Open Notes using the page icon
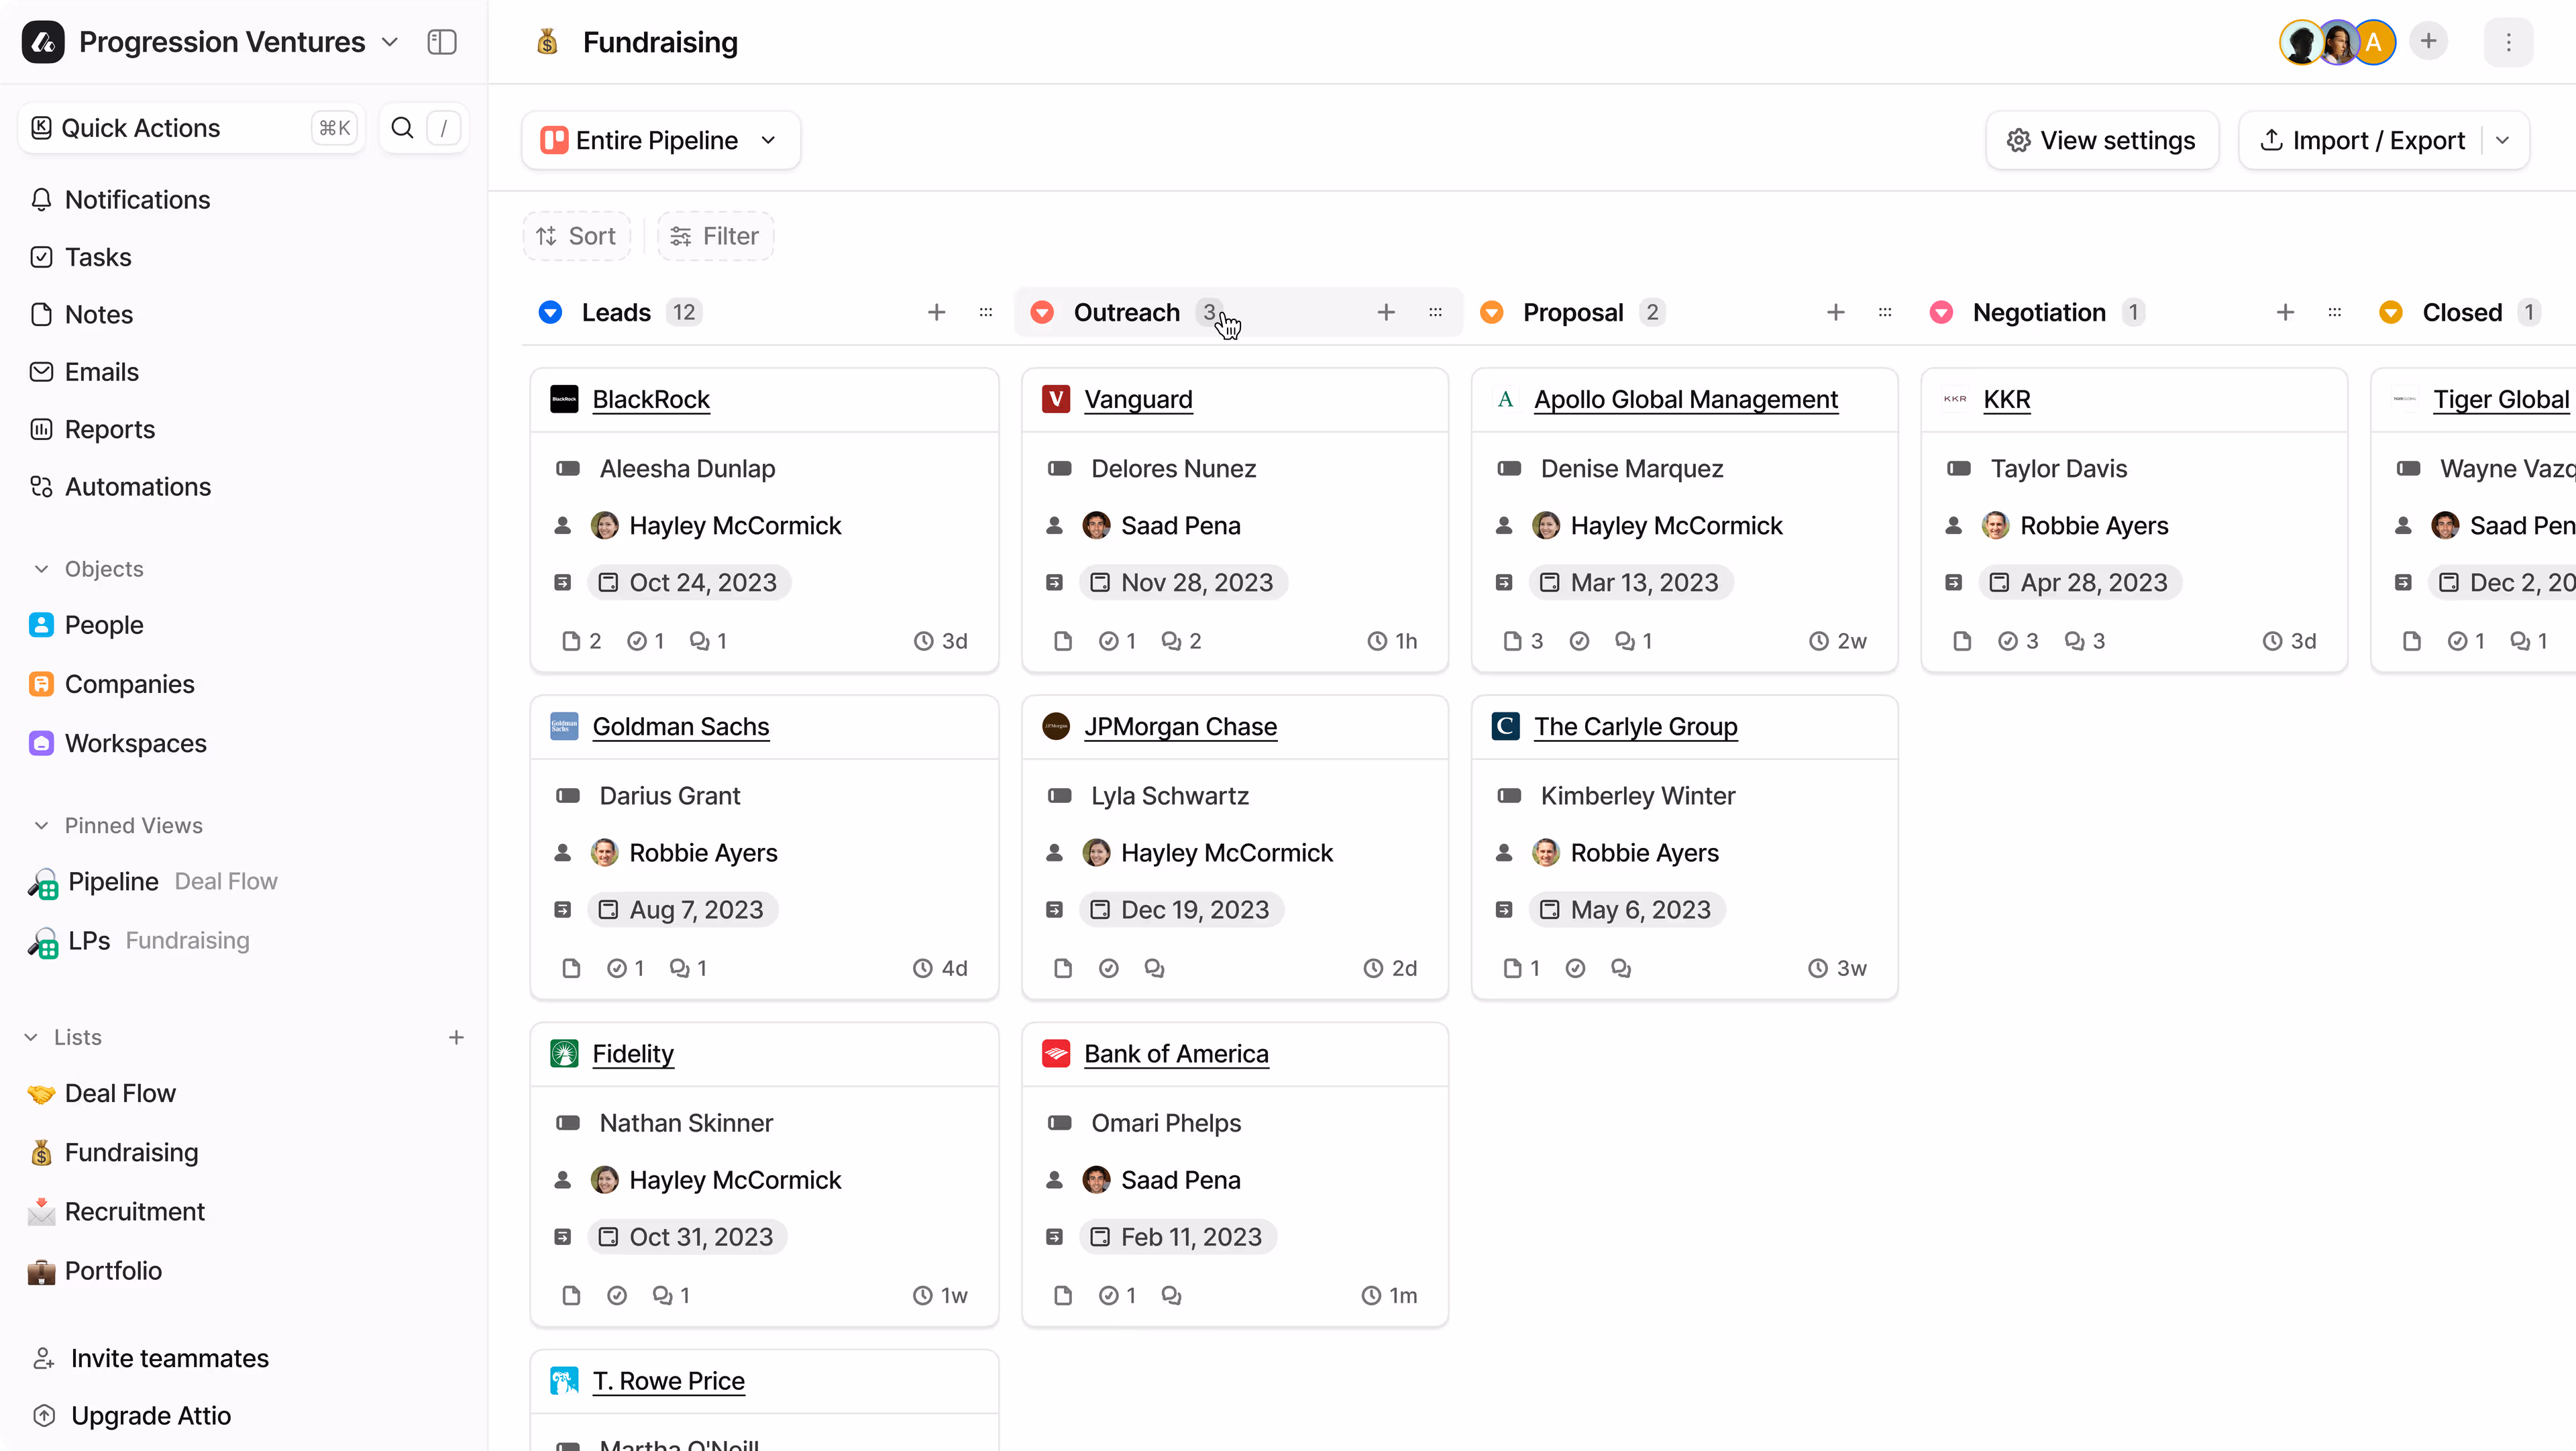Viewport: 2576px width, 1451px height. (x=41, y=314)
